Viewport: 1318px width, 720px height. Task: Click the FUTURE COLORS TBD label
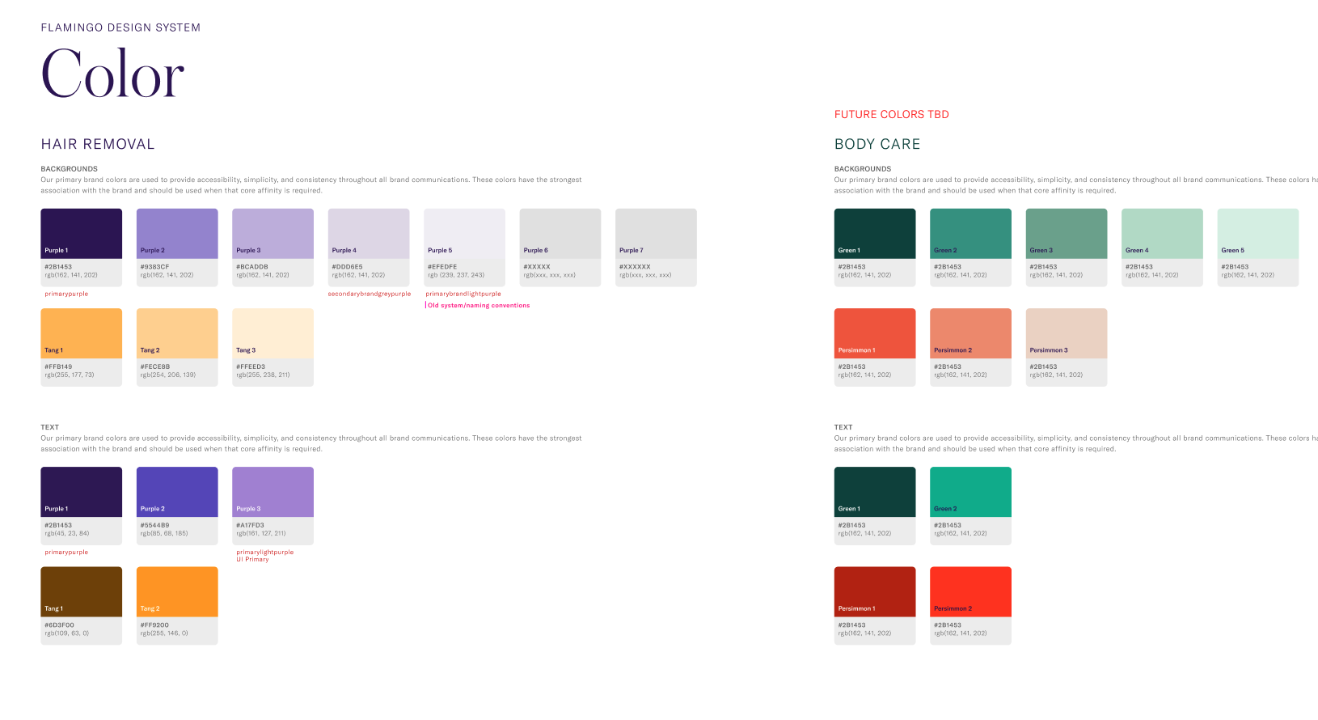pos(892,114)
